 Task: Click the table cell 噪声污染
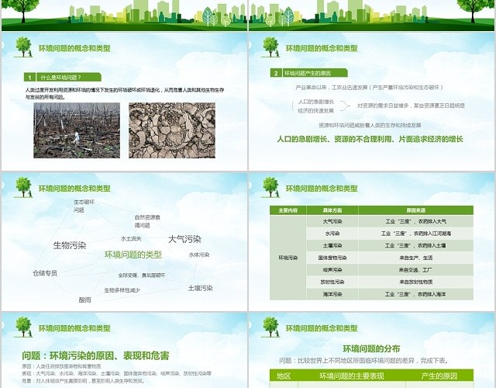[332, 270]
